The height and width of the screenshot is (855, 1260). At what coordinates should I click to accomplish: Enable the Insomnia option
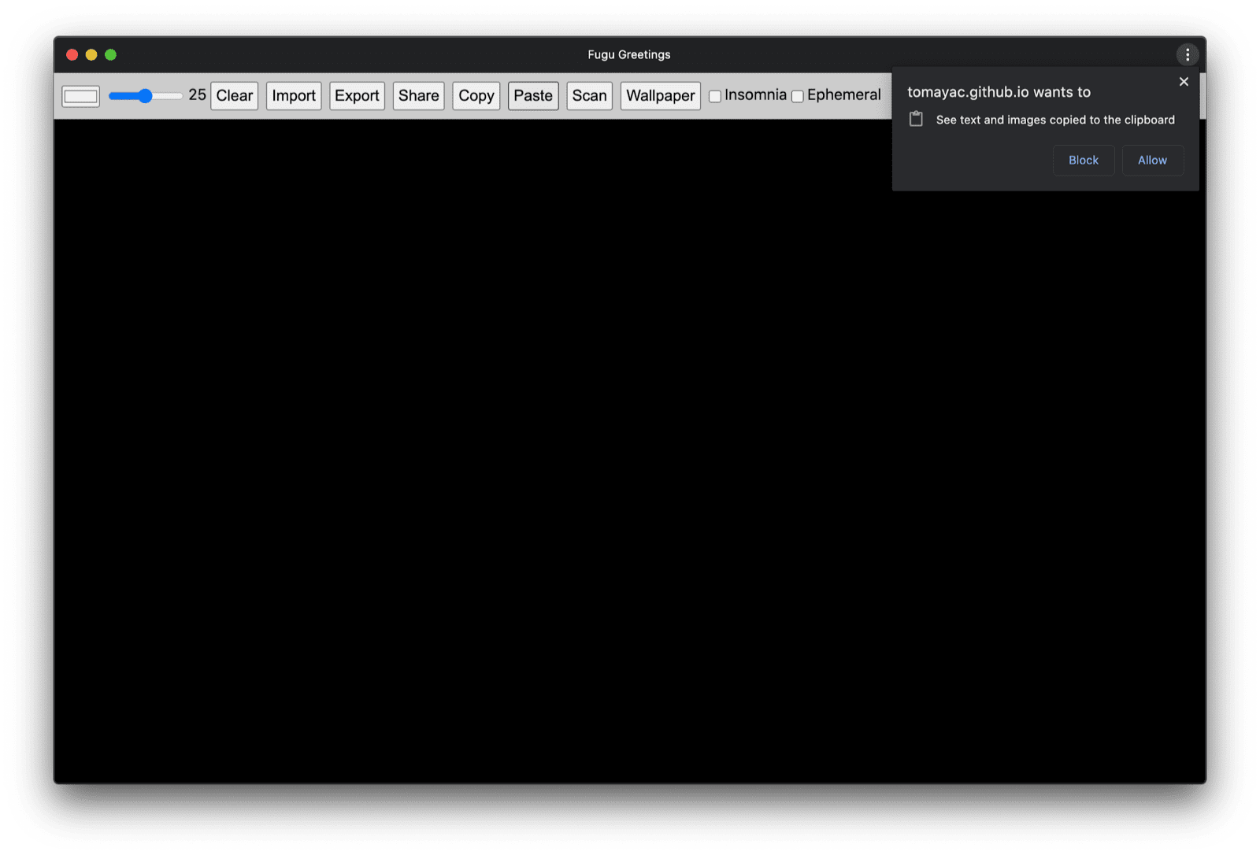point(714,96)
